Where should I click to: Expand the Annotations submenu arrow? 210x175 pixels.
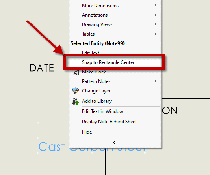[156, 15]
